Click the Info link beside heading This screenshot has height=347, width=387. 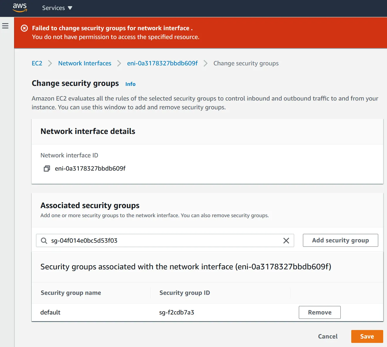pyautogui.click(x=130, y=84)
